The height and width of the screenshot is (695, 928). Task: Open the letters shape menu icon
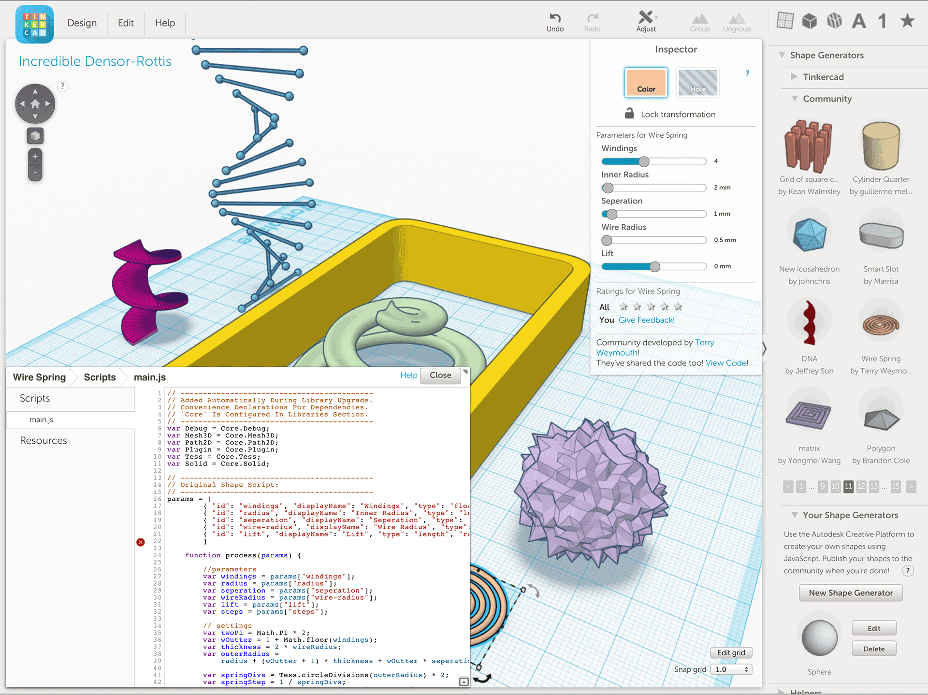859,20
